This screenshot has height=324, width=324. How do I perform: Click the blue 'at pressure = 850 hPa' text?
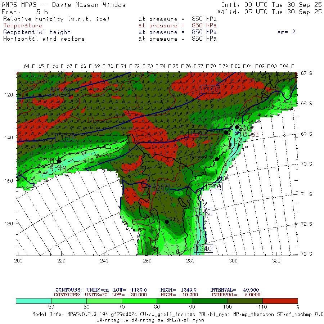coord(177,32)
